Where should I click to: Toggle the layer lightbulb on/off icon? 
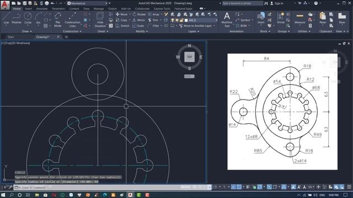click(x=173, y=20)
